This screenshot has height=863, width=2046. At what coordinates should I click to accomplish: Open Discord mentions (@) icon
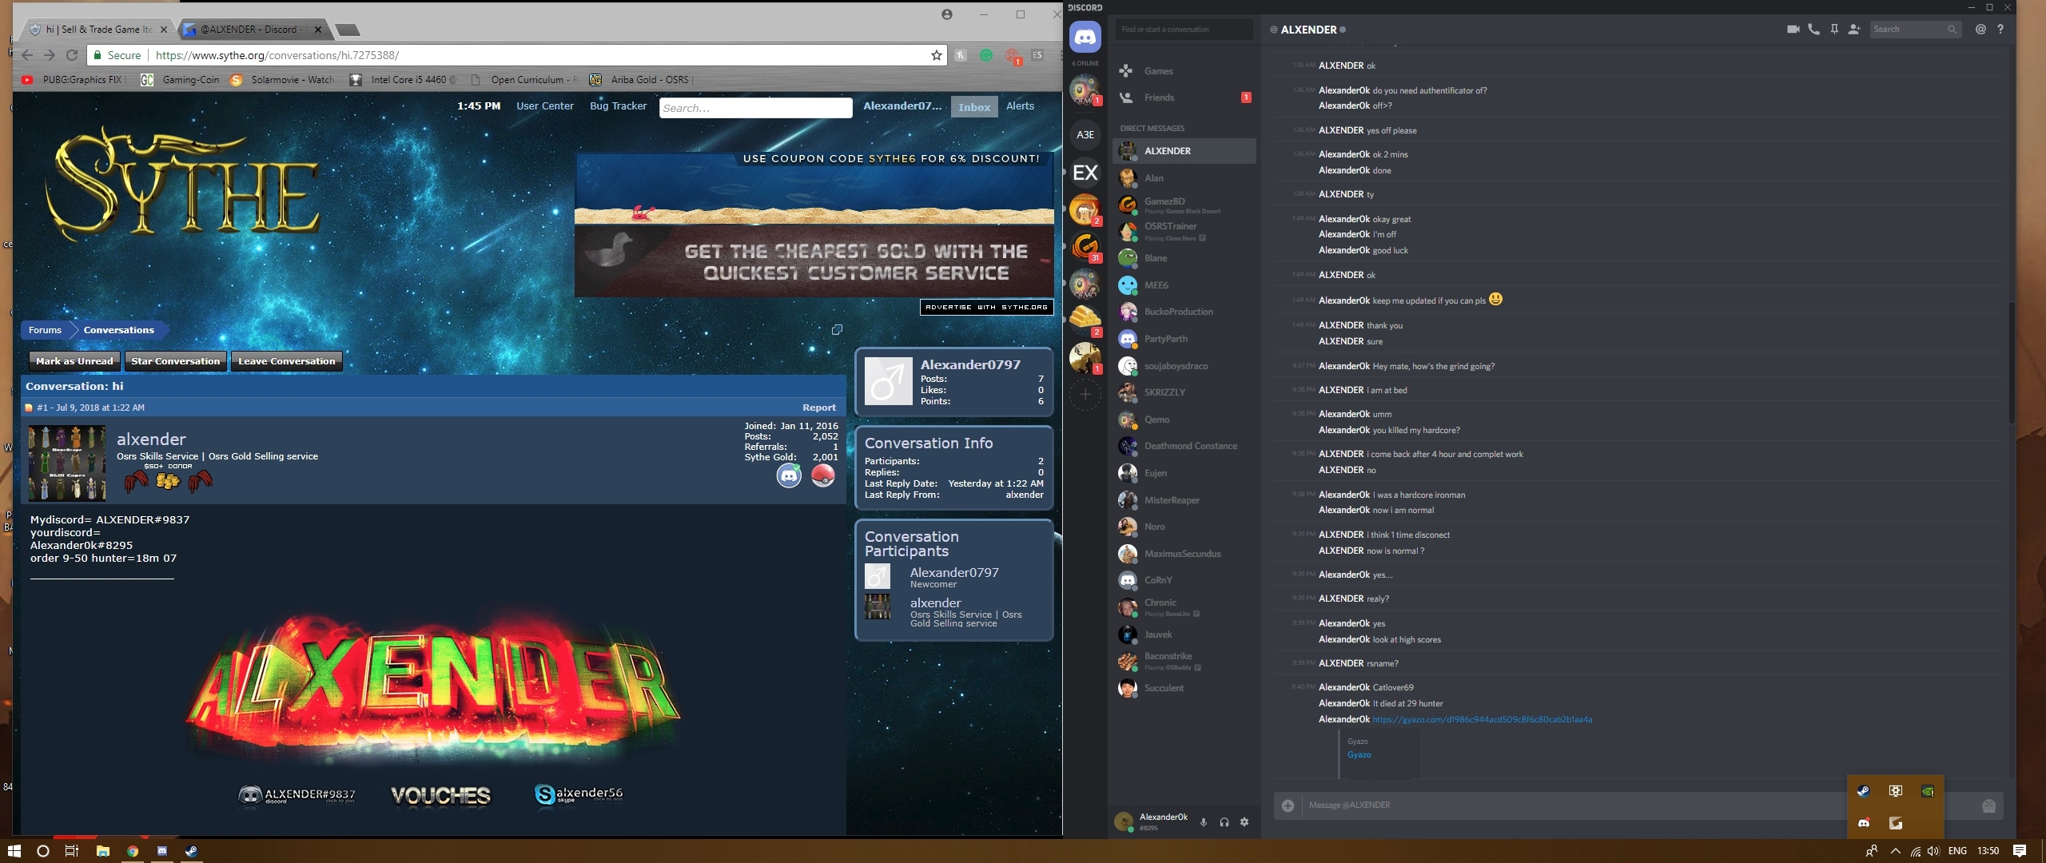point(1980,30)
